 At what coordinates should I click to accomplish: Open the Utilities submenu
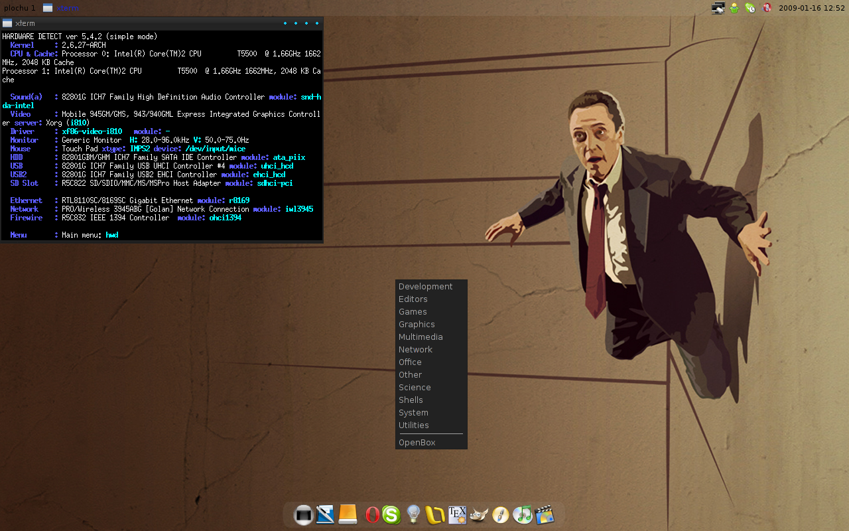click(x=431, y=425)
